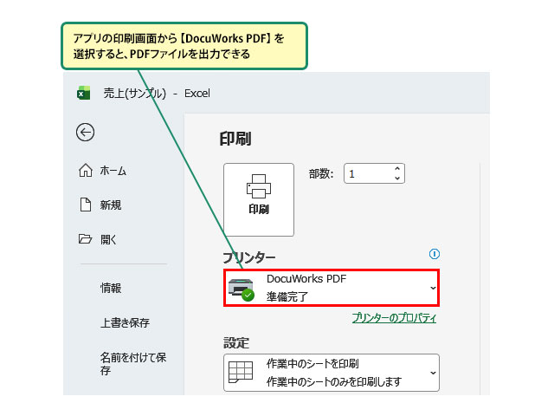The image size is (554, 416).
Task: Click the 設定 section heading
Action: tap(236, 342)
